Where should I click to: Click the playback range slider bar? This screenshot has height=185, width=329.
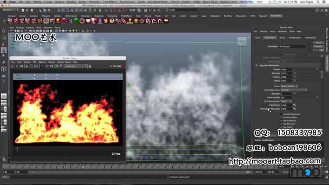(139, 172)
